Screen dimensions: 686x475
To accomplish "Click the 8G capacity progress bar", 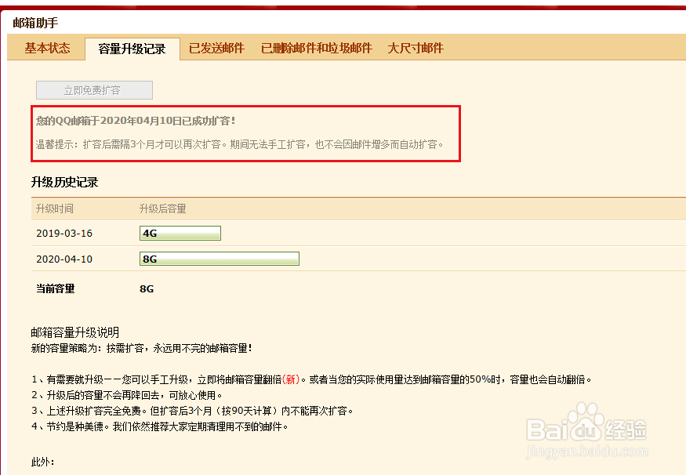I will 219,259.
